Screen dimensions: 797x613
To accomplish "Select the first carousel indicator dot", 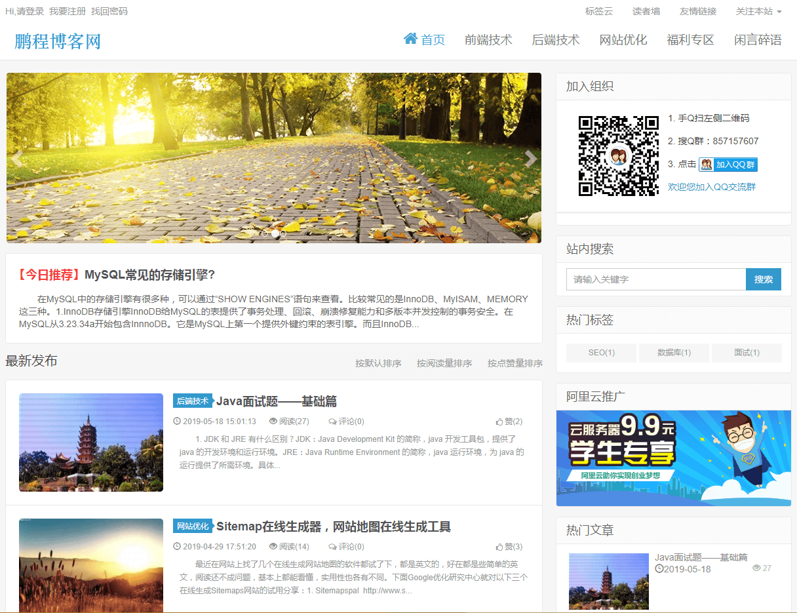I will click(265, 233).
